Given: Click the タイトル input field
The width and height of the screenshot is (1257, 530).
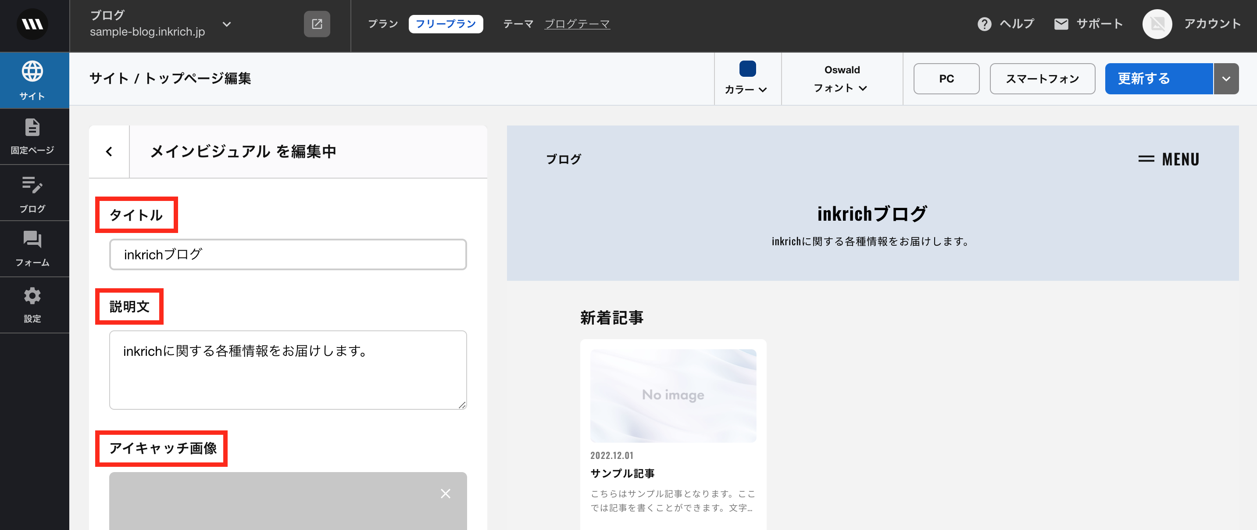Looking at the screenshot, I should tap(288, 254).
